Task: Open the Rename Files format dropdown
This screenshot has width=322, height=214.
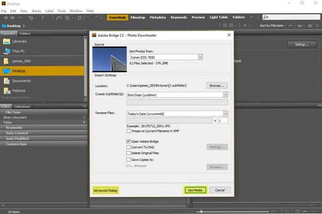Action: [225, 113]
